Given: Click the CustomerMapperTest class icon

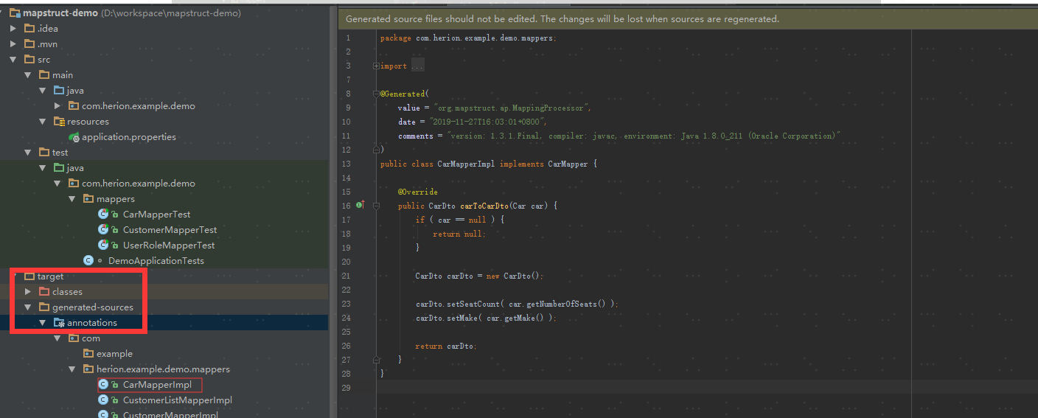Looking at the screenshot, I should click(103, 230).
